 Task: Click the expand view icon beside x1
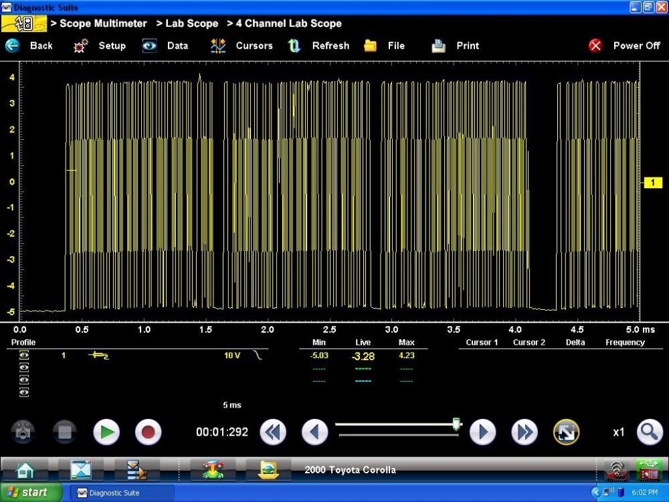pos(566,432)
